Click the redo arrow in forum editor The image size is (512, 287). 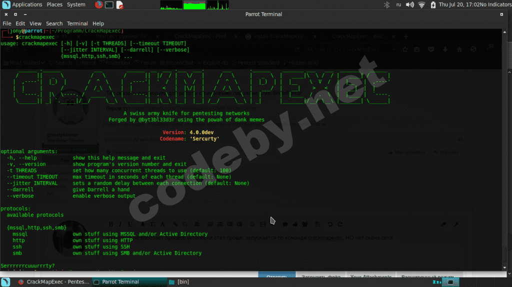click(x=340, y=225)
